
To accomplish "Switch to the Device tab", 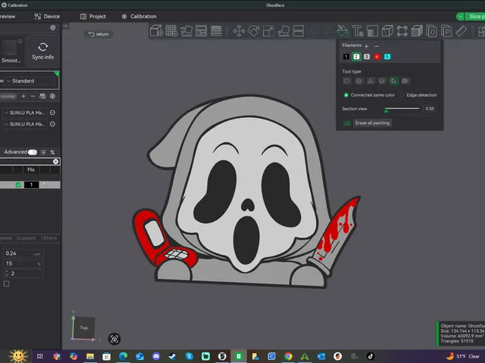I will point(47,17).
